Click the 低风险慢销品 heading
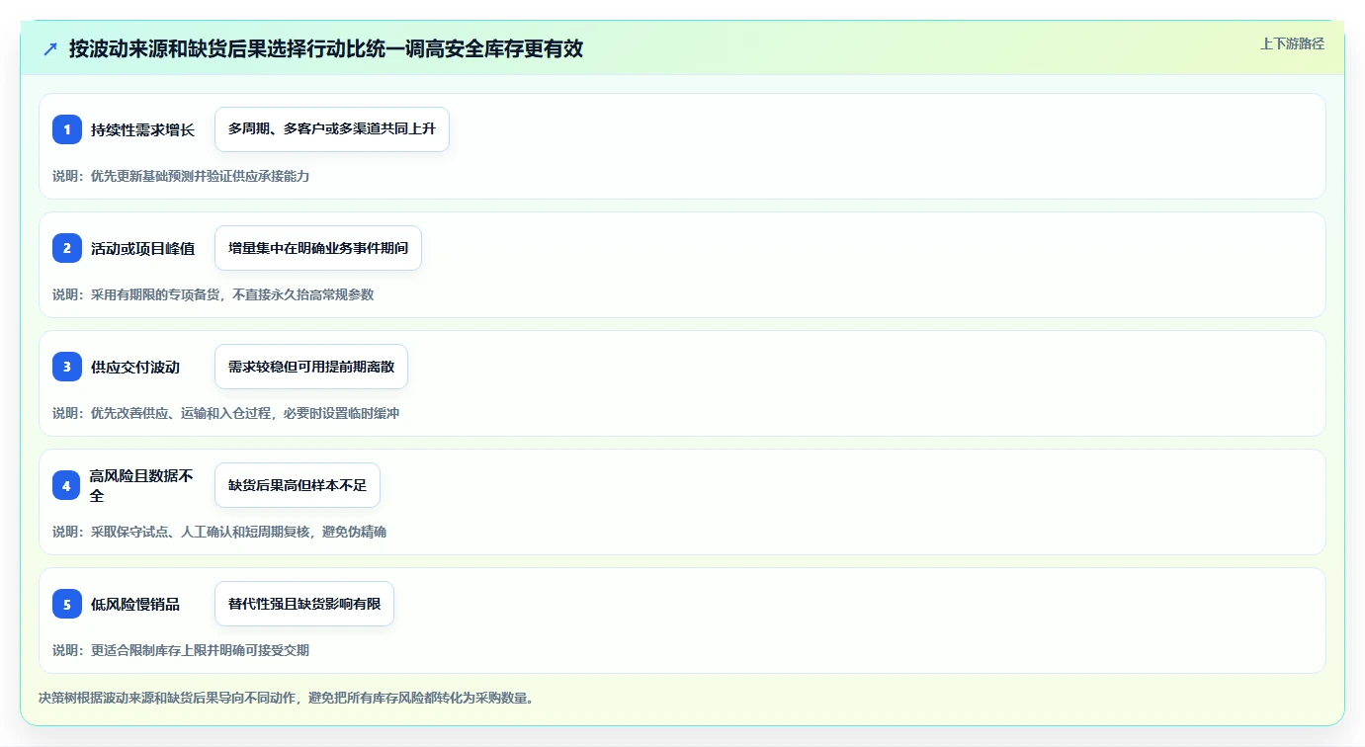The height and width of the screenshot is (747, 1365). [135, 604]
